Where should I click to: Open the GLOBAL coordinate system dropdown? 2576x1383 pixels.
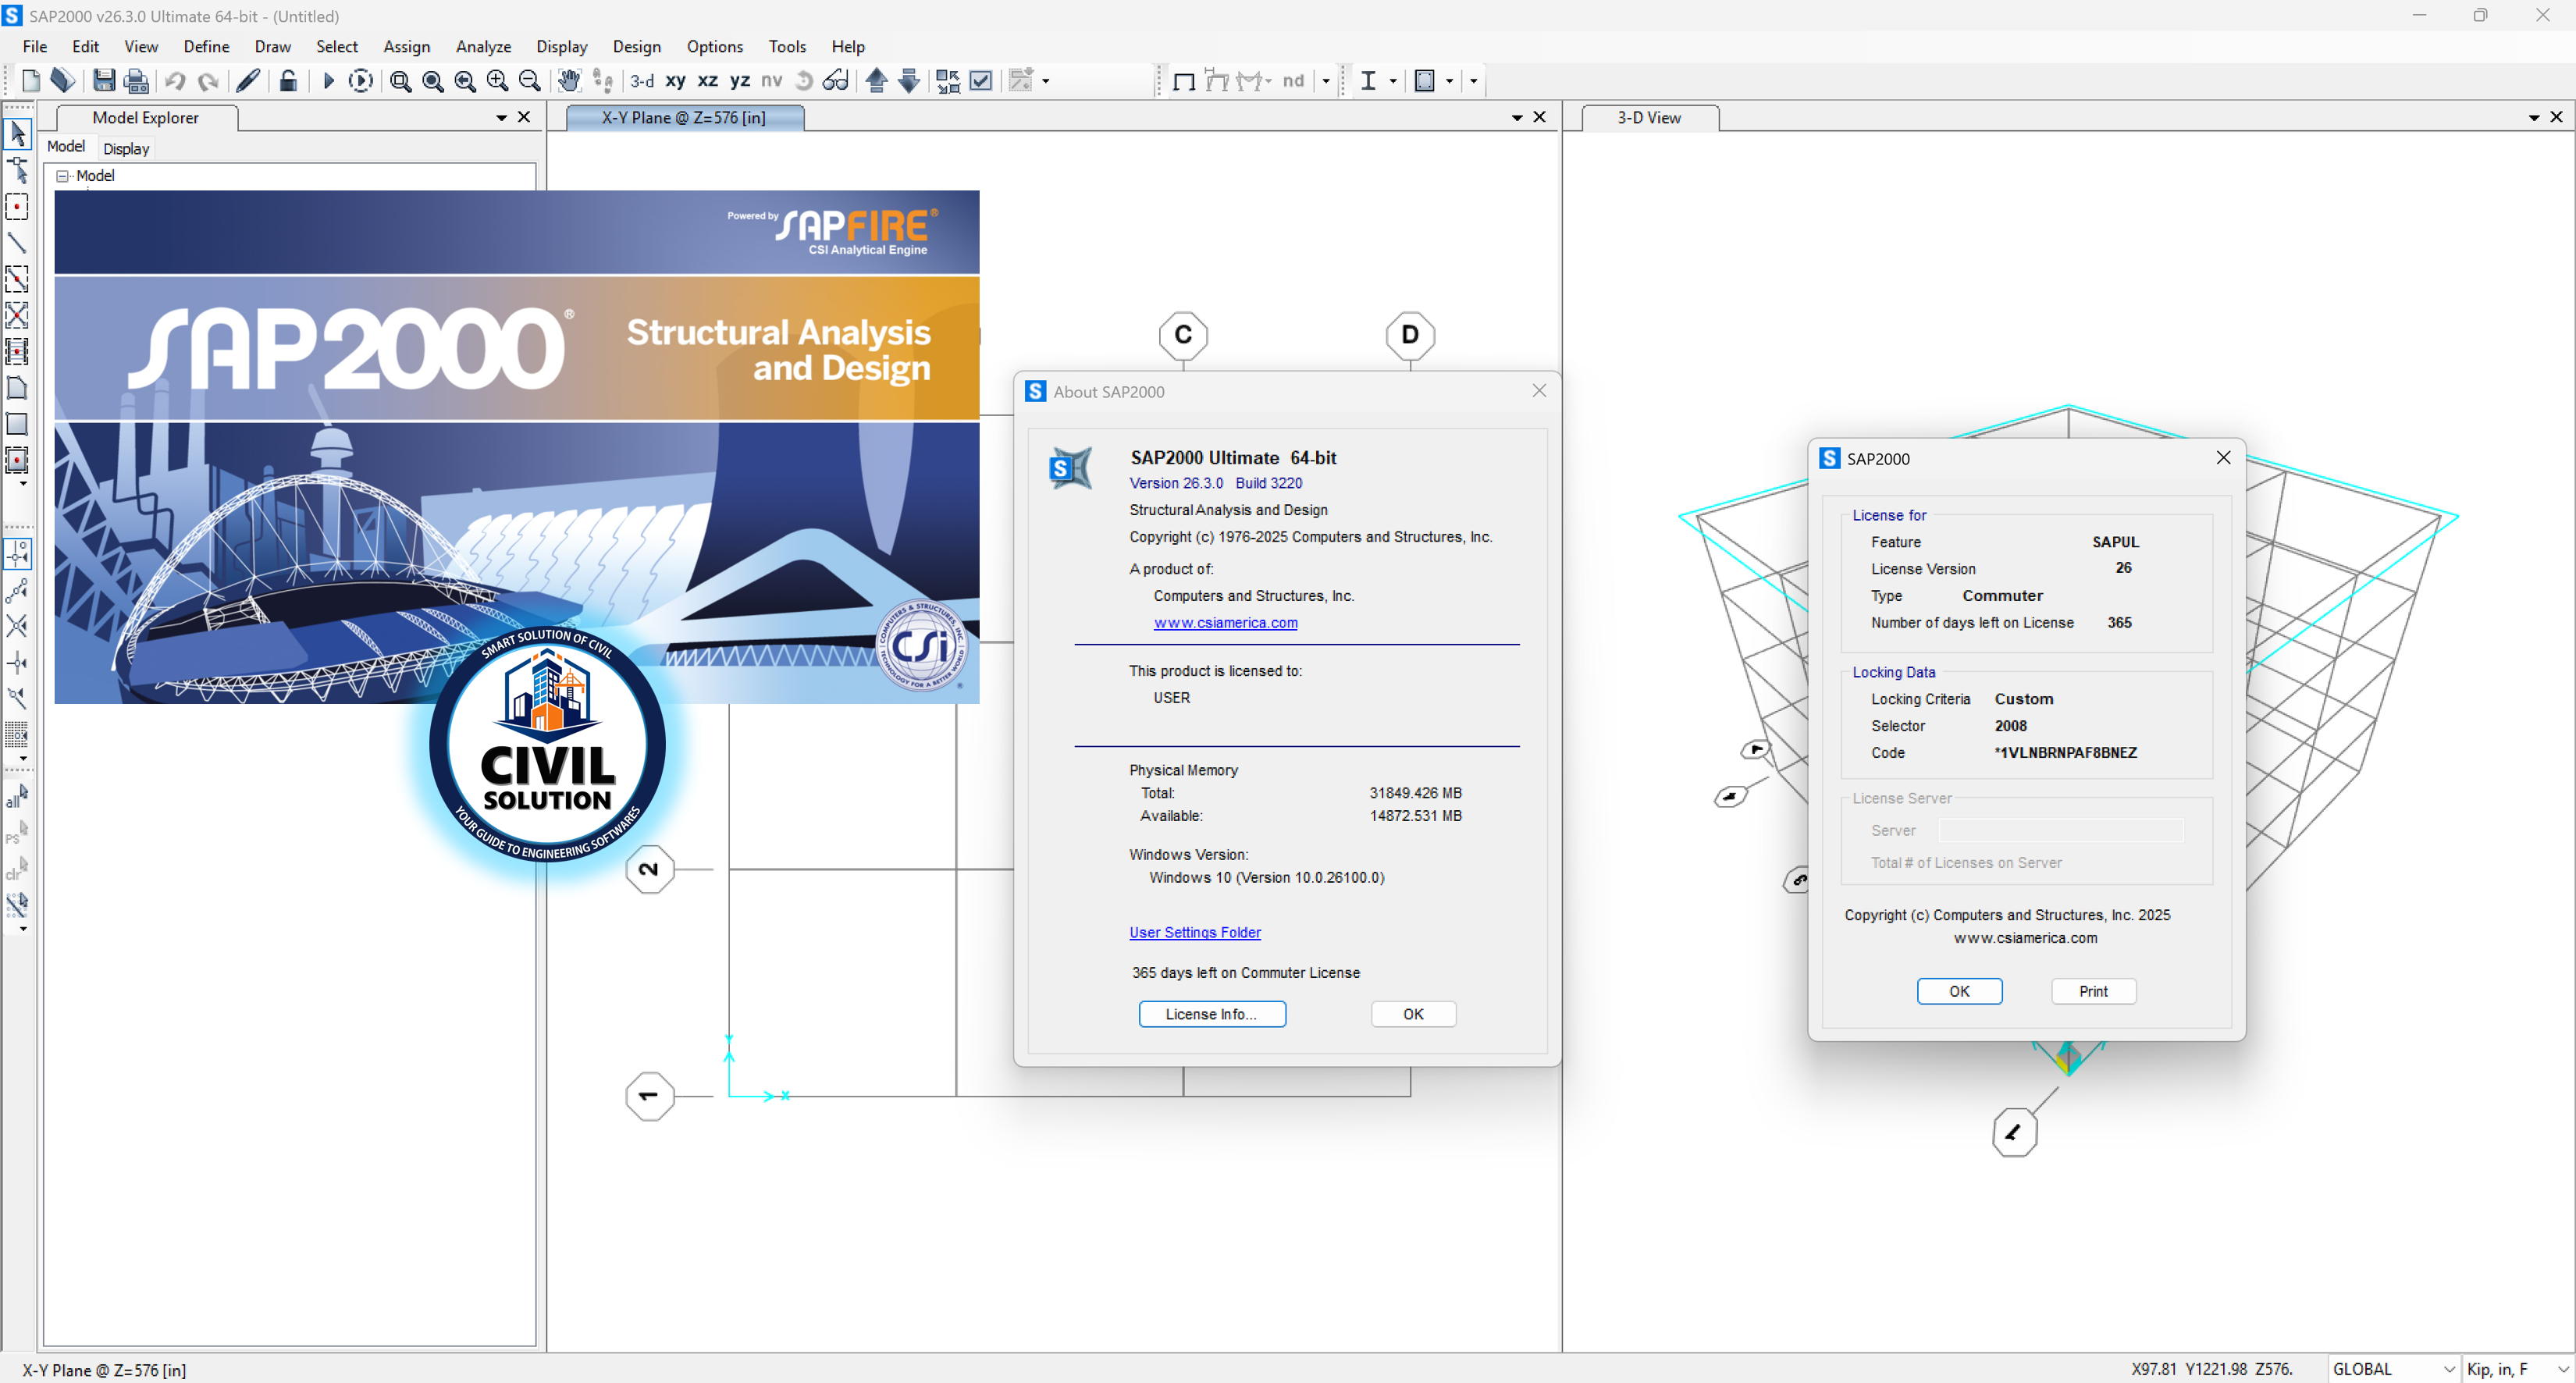coord(2447,1368)
